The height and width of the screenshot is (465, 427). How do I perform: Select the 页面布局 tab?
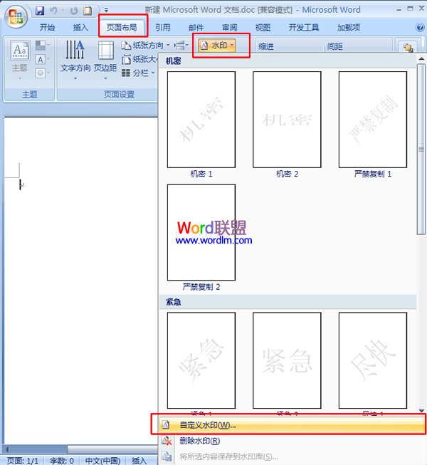pos(122,28)
